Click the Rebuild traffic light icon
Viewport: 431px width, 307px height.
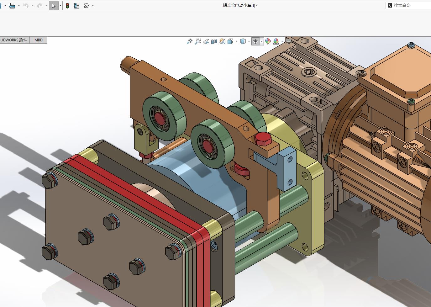(67, 5)
